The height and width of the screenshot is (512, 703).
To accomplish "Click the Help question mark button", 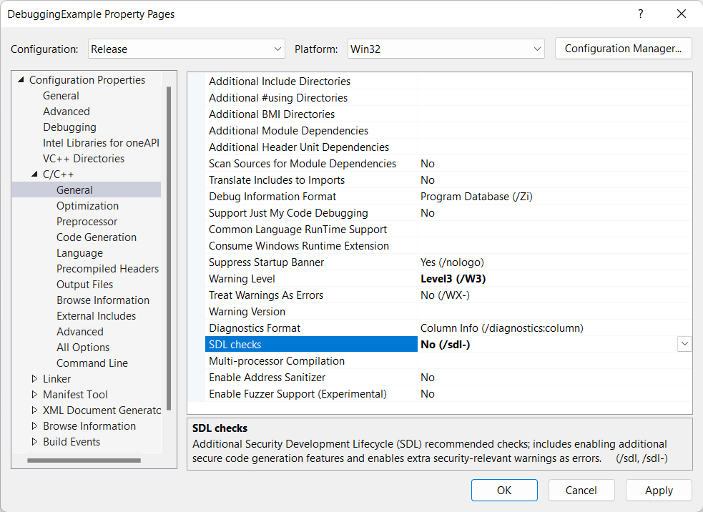I will [640, 14].
